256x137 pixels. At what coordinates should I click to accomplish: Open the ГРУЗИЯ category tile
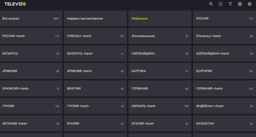31,106
